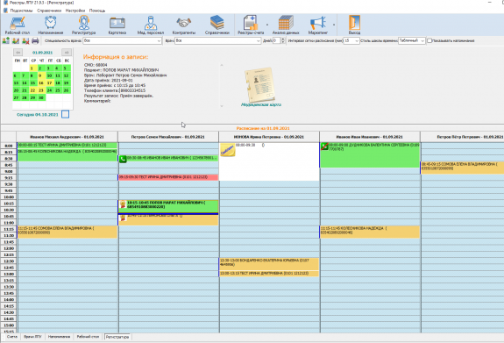
Task: Enable Показывать напоминания checkbox
Action: point(429,41)
